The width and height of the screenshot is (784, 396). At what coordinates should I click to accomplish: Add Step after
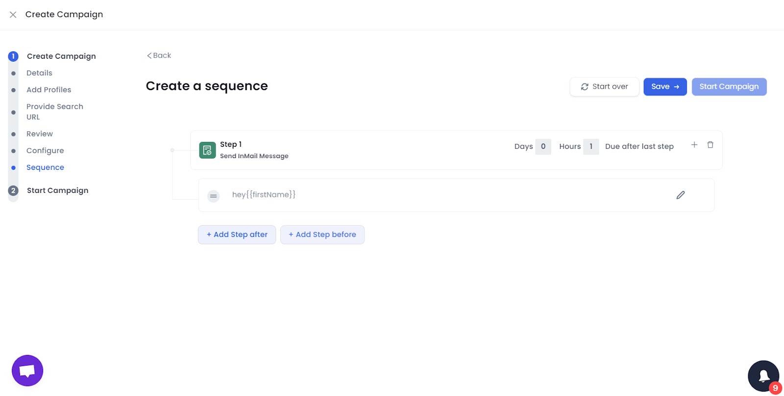coord(237,234)
